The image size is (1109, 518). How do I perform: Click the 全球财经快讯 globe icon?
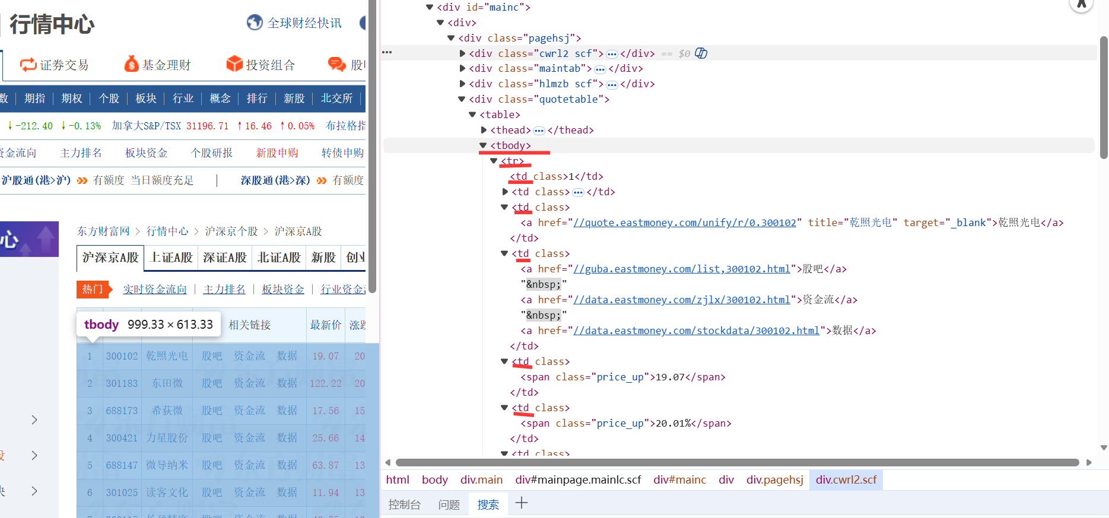pyautogui.click(x=255, y=23)
